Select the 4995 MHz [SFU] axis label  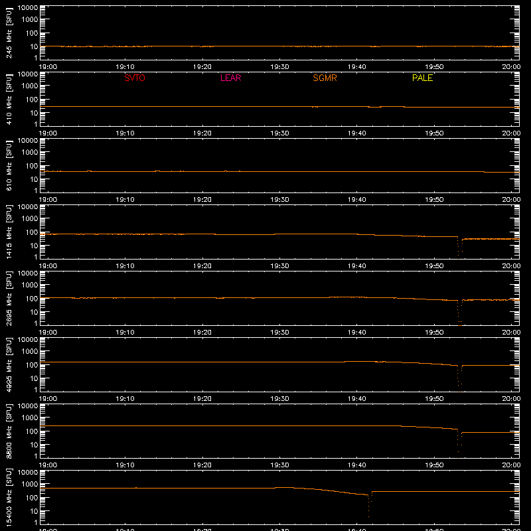tap(9, 364)
